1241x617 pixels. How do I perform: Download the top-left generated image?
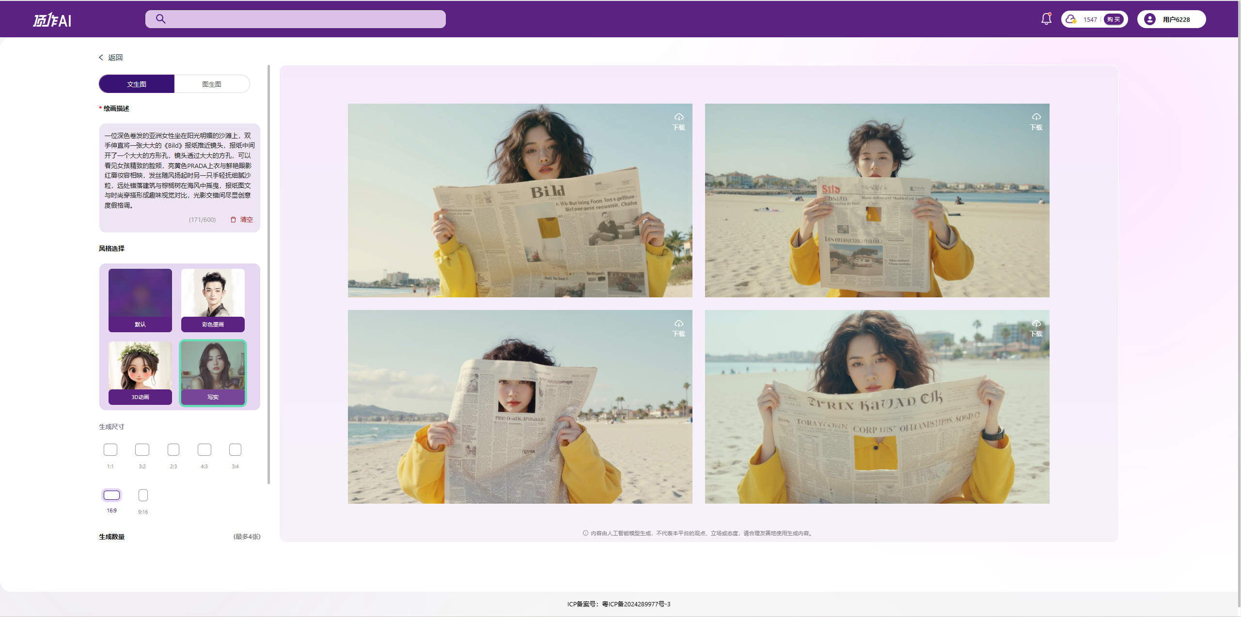tap(678, 121)
